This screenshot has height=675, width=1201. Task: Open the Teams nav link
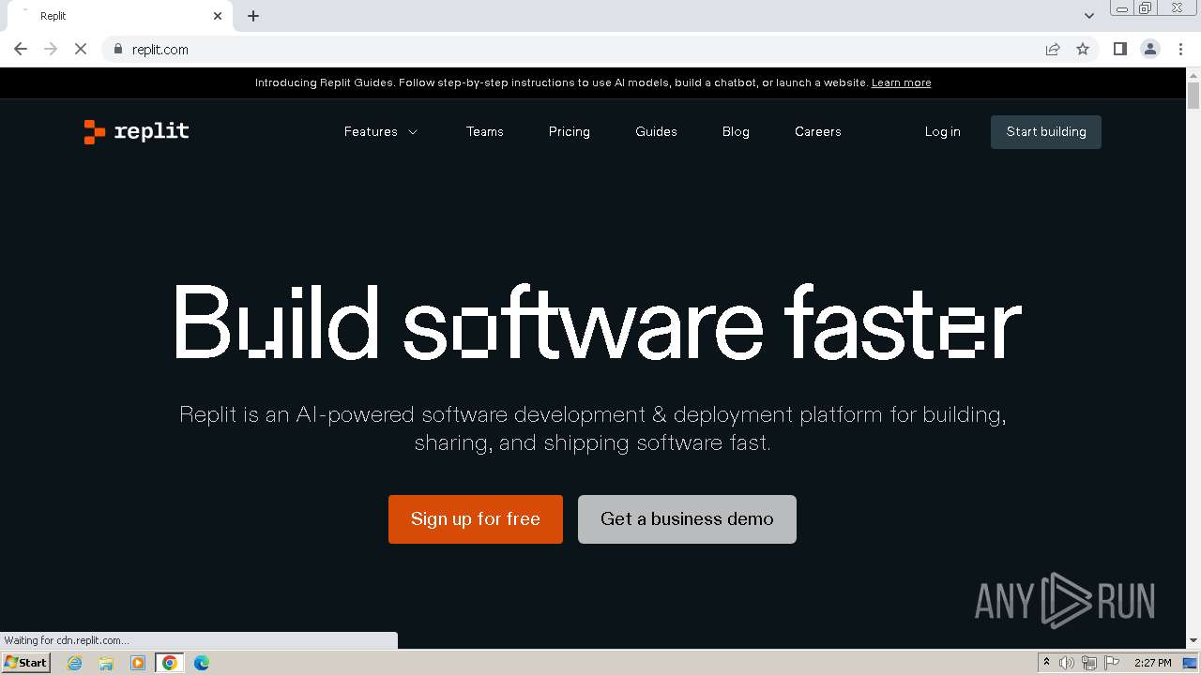tap(485, 131)
